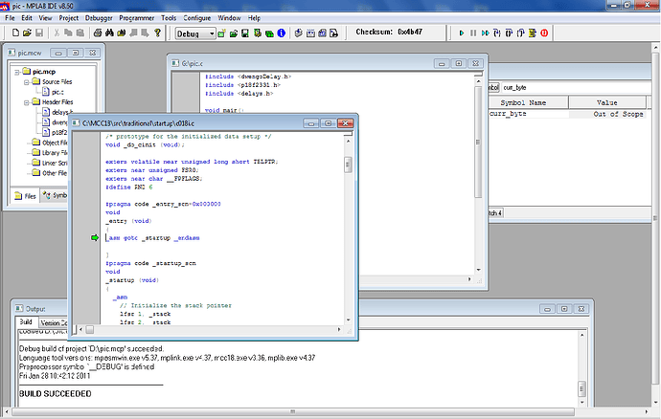
Task: Click the yellow Reset processor icon
Action: click(533, 33)
